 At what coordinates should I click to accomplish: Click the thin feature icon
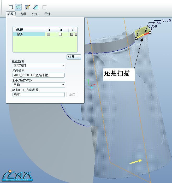(x=45, y=8)
